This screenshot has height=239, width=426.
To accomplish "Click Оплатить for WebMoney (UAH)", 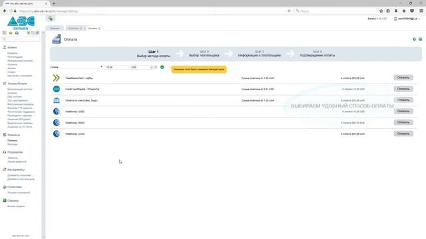I will click(403, 133).
